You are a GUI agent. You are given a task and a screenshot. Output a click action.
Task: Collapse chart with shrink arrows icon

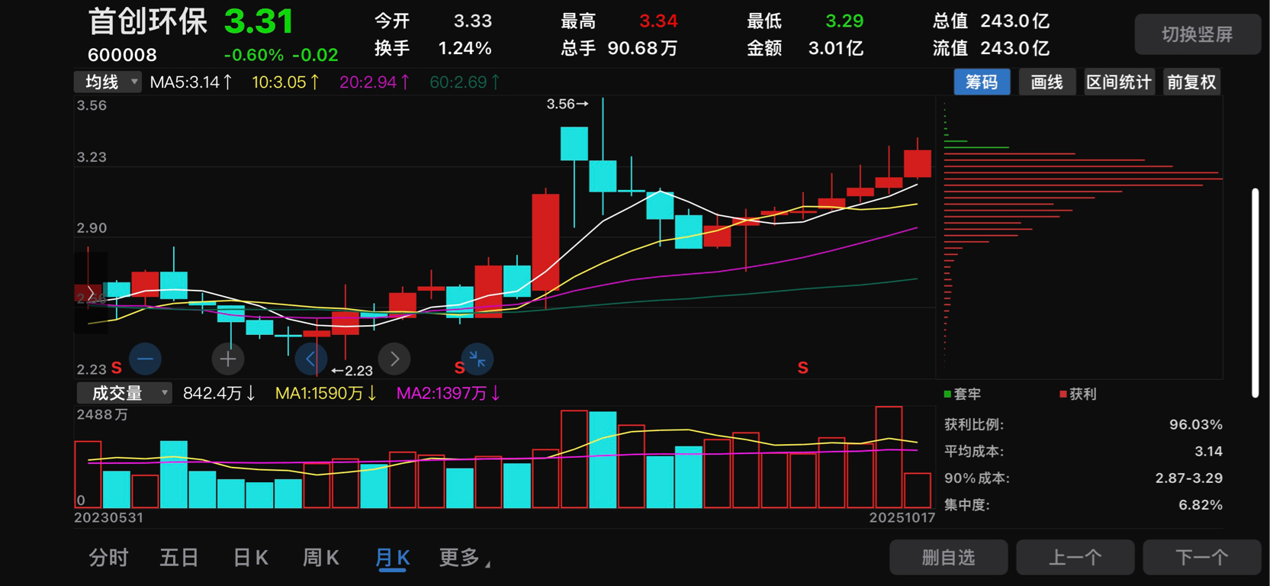click(477, 359)
